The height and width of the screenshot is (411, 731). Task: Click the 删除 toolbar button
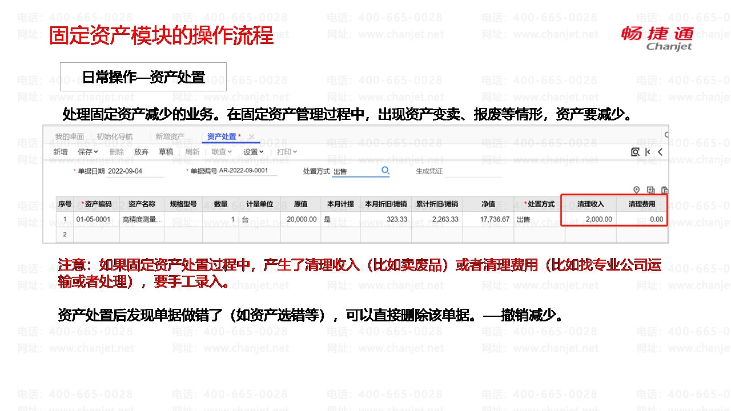(117, 152)
